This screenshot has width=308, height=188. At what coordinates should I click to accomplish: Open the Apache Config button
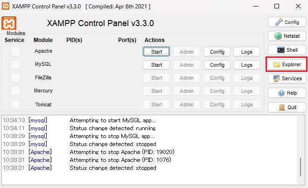pyautogui.click(x=217, y=52)
